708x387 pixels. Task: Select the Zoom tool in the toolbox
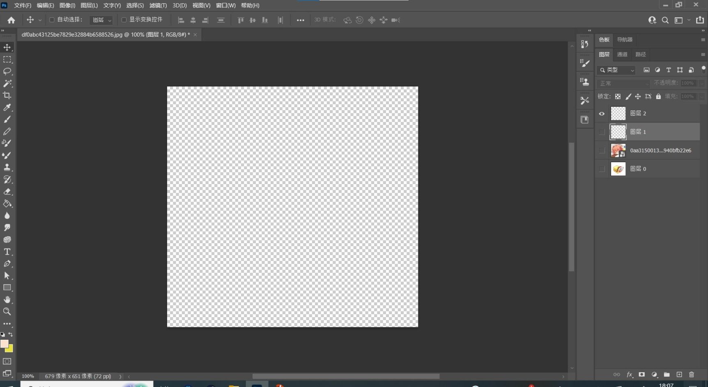pyautogui.click(x=7, y=311)
